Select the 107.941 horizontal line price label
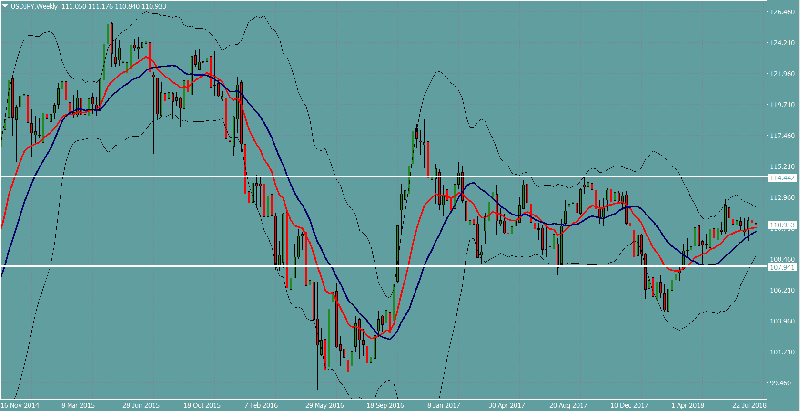The image size is (800, 411). (x=782, y=267)
